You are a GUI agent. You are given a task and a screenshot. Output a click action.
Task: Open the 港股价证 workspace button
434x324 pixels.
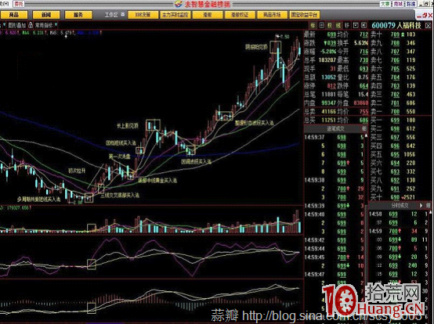click(x=240, y=15)
